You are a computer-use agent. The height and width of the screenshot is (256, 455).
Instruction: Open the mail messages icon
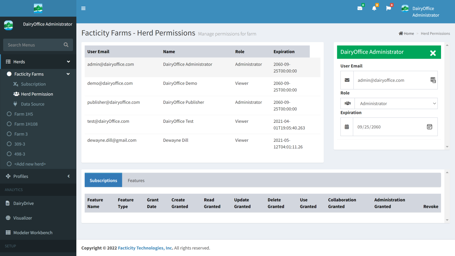[360, 8]
